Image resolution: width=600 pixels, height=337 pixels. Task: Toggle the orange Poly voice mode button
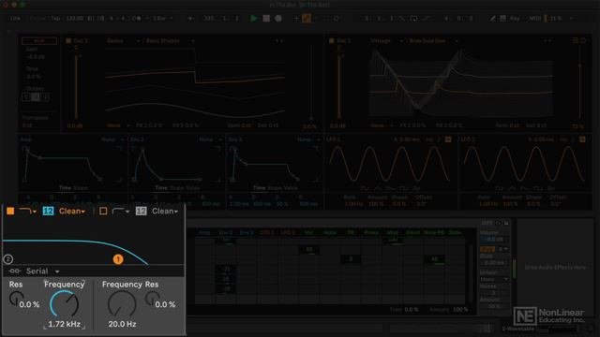tap(487, 249)
